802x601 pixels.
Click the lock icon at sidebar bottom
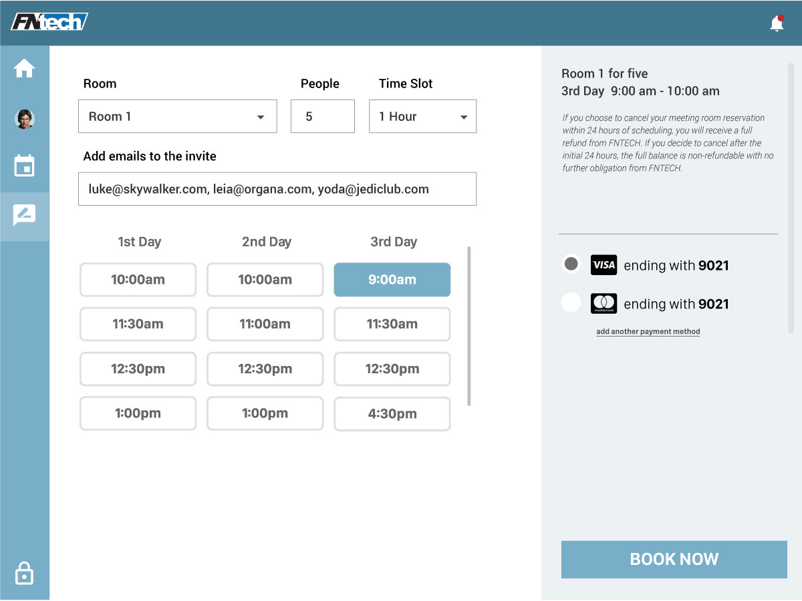pyautogui.click(x=24, y=573)
